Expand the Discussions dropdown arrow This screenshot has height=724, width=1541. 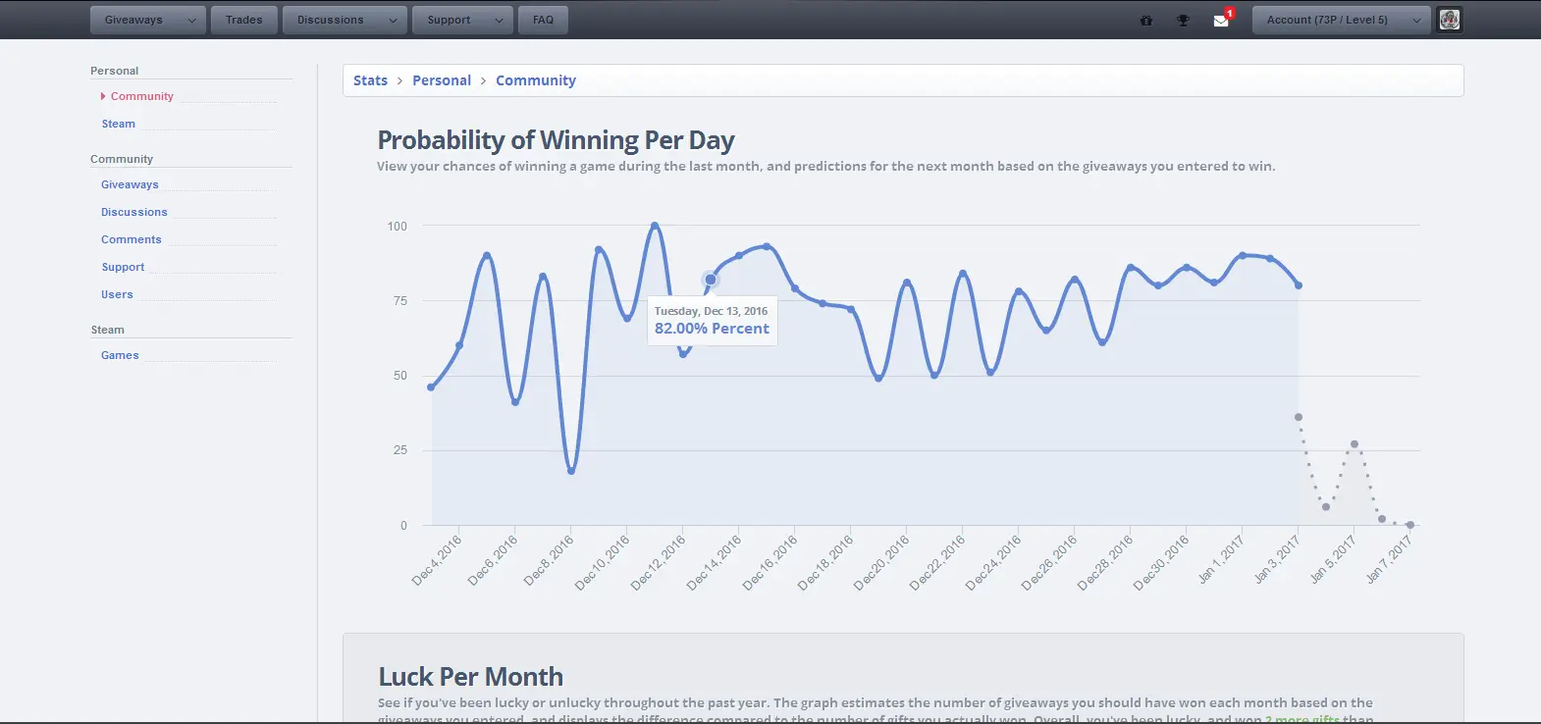(394, 20)
